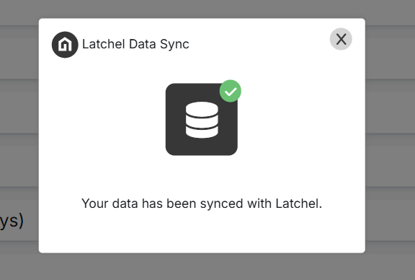Image resolution: width=415 pixels, height=280 pixels.
Task: Click the word "synced" in the confirmation message
Action: pos(221,204)
